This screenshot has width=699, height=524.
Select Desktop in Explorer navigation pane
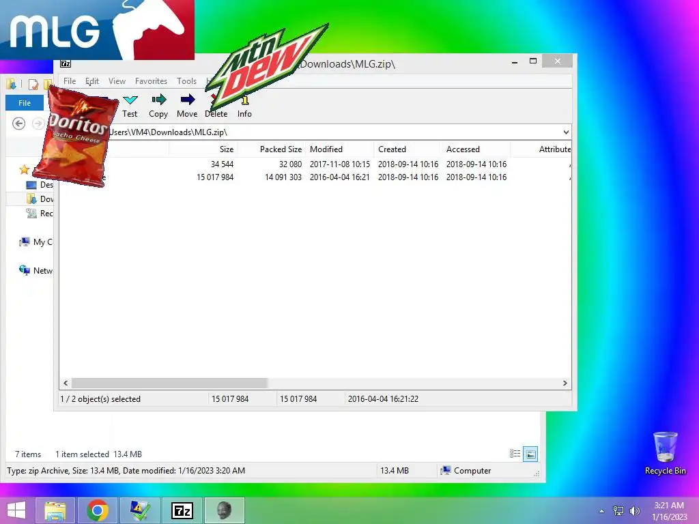click(40, 185)
